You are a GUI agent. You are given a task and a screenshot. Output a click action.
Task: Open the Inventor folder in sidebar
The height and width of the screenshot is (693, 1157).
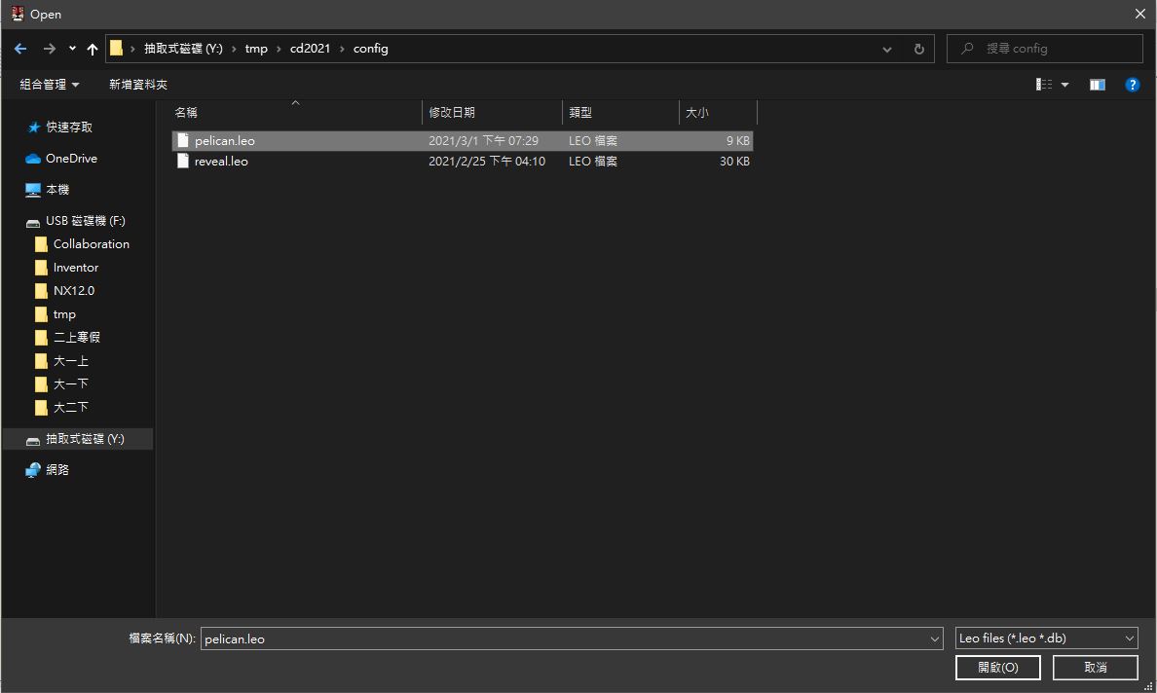pos(76,268)
